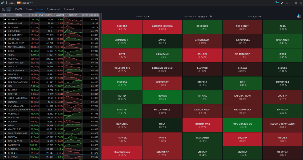Click the ACERINOX weekly sparkline
Screen dimensions: 303x160
tap(73, 114)
